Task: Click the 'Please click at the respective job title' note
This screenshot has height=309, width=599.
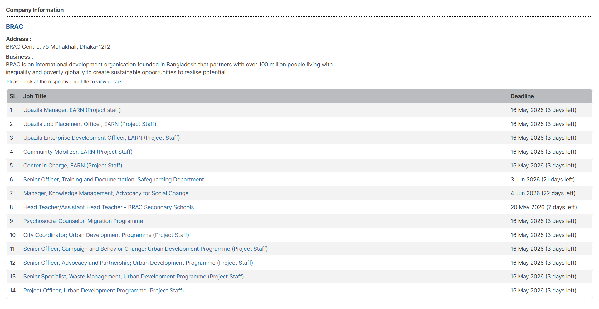Action: point(65,82)
